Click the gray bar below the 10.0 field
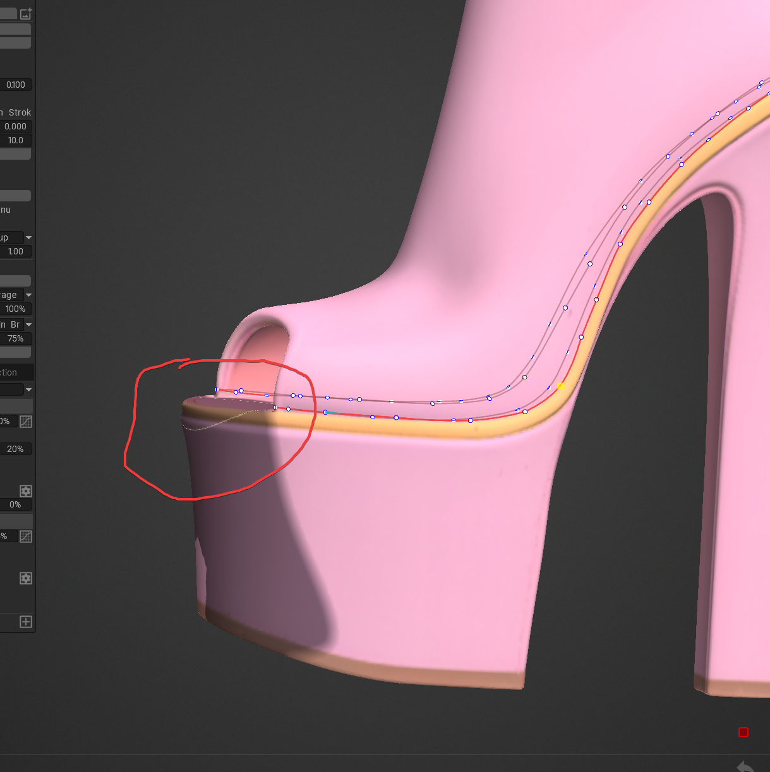Screen dimensions: 770x772 15,155
